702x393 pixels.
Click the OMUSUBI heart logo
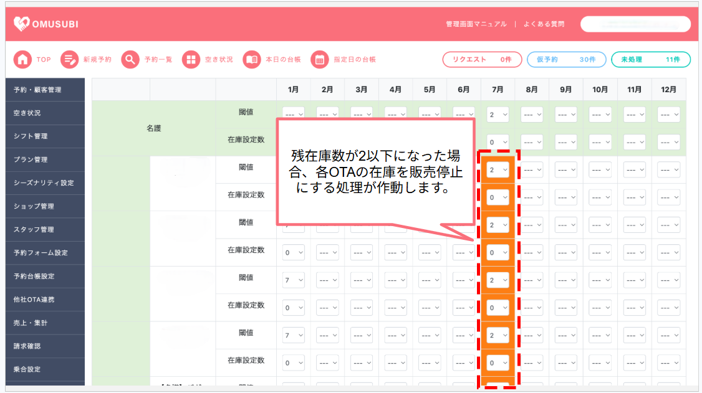point(21,24)
